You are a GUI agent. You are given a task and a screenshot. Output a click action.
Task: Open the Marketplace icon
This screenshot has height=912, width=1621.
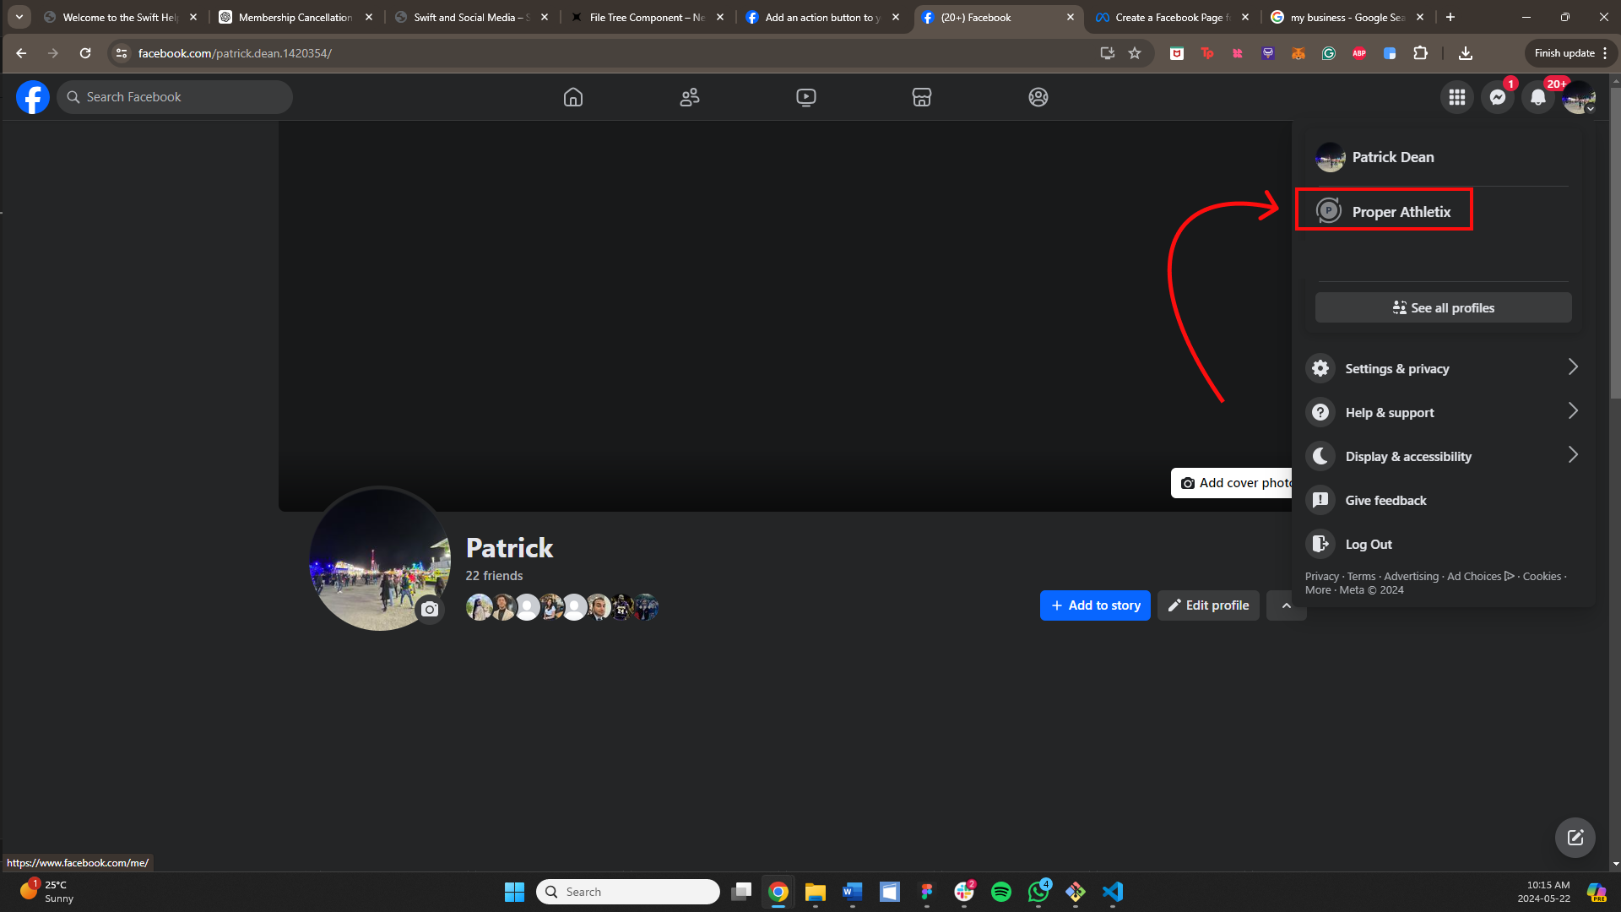(x=922, y=97)
